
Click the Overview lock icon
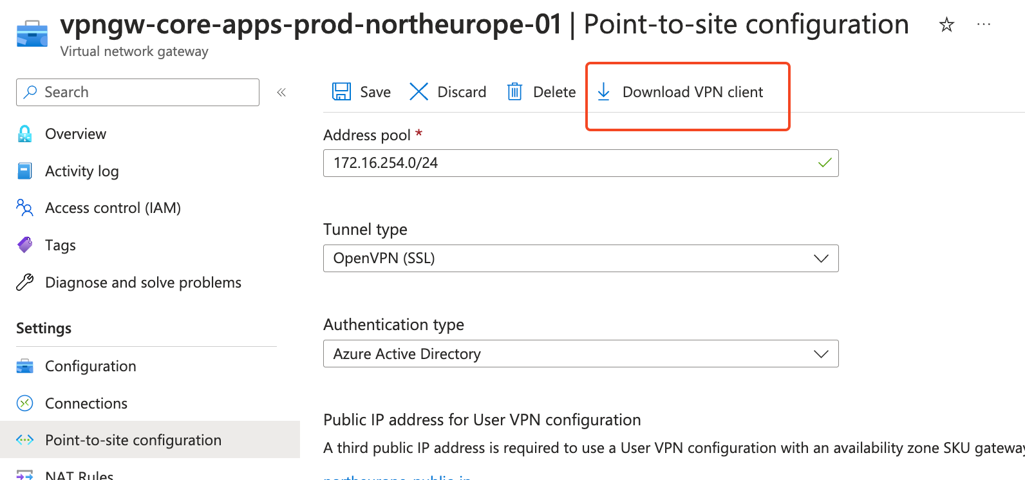24,134
